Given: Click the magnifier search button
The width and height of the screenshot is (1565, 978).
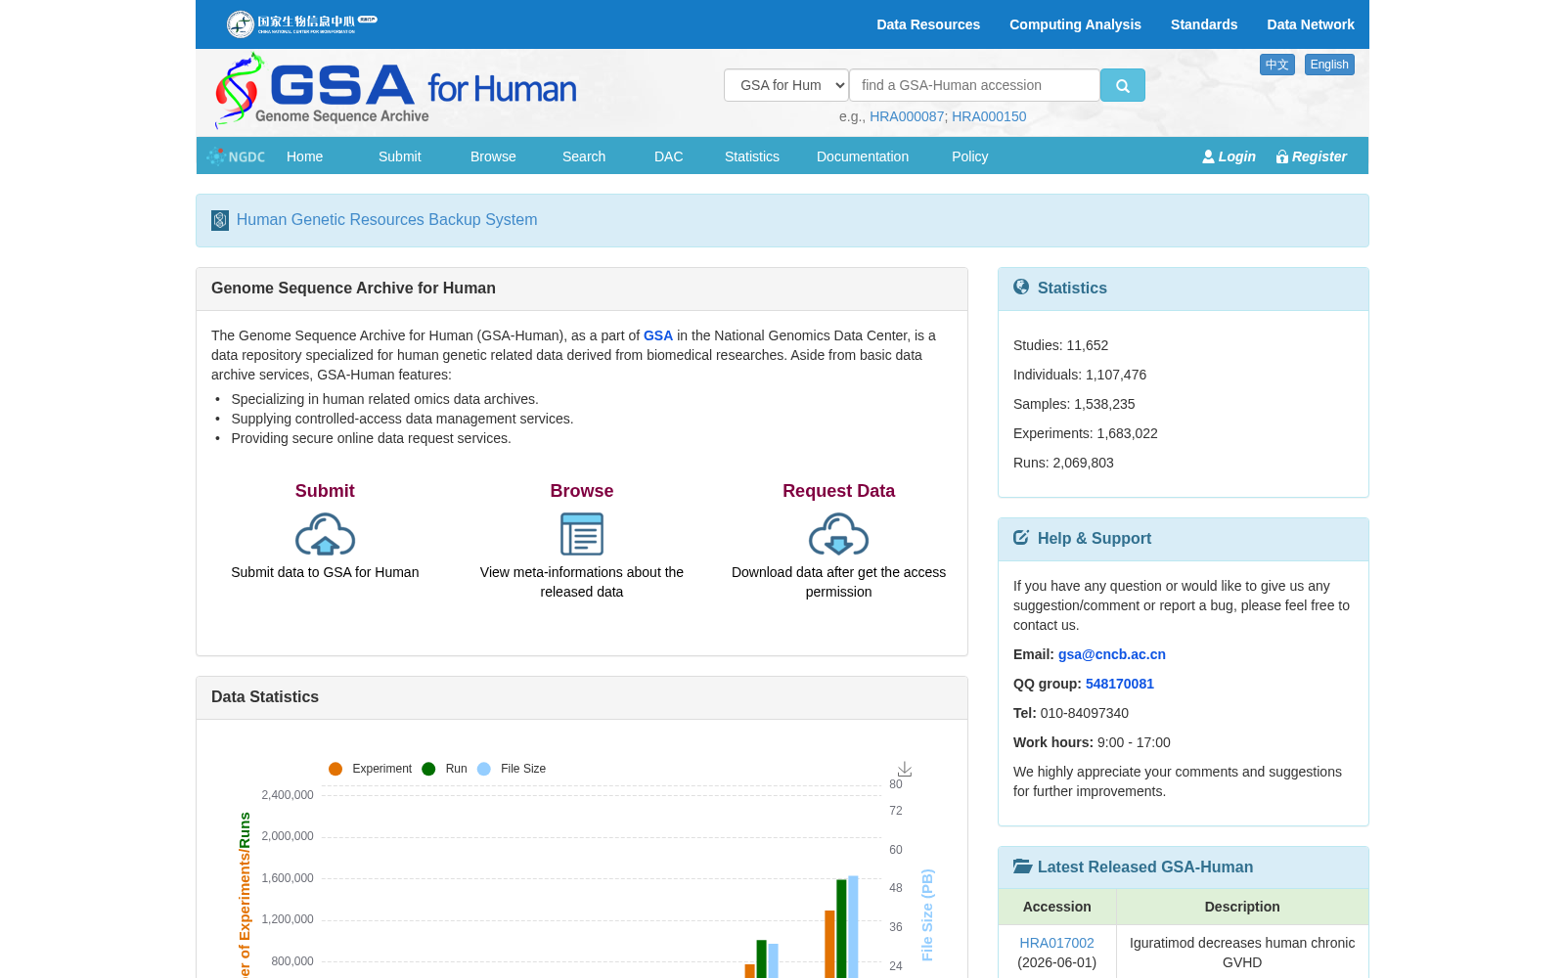Looking at the screenshot, I should [1122, 85].
